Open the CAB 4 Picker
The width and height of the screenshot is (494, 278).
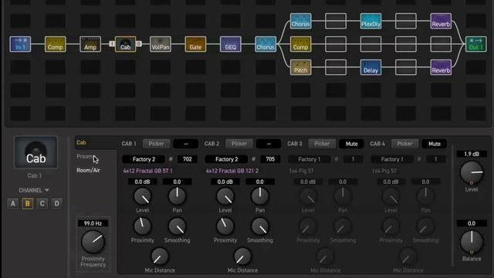[x=404, y=144]
